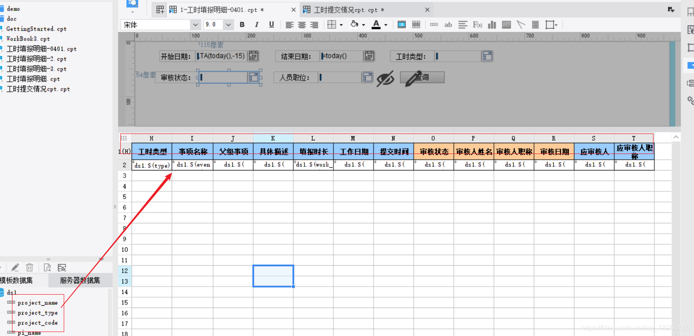Select project_name field in ds1
Image resolution: width=694 pixels, height=336 pixels.
(x=38, y=303)
